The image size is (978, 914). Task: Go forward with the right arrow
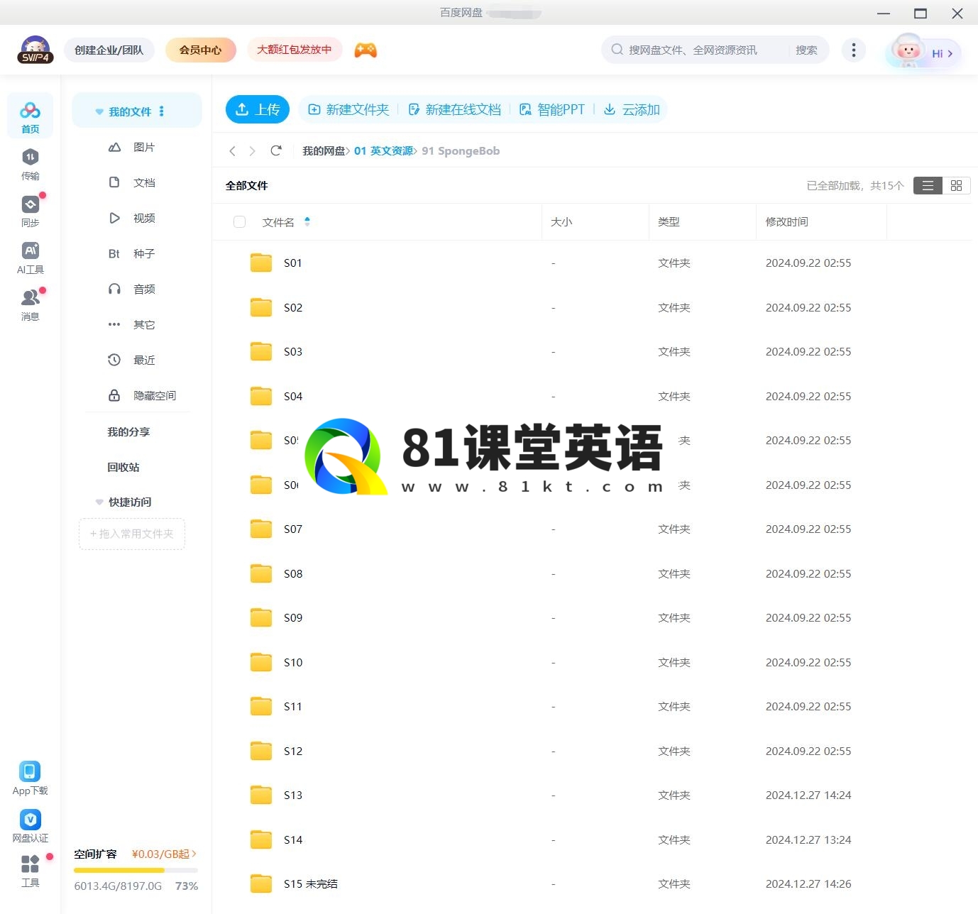tap(252, 150)
